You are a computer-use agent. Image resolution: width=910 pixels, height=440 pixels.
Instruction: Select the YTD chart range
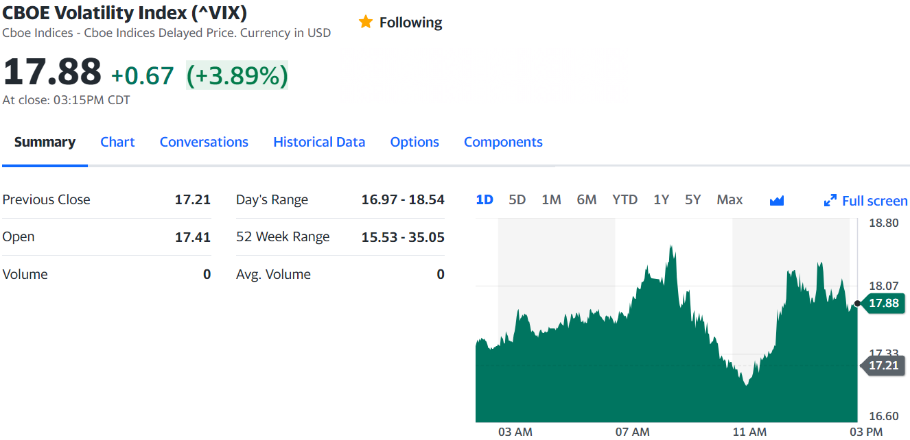(x=625, y=199)
